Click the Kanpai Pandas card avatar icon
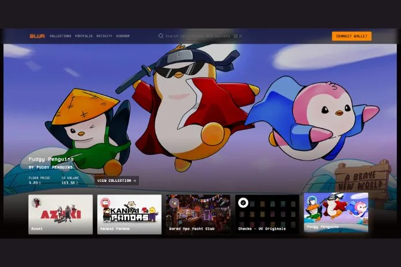This screenshot has height=267, width=401. (105, 203)
